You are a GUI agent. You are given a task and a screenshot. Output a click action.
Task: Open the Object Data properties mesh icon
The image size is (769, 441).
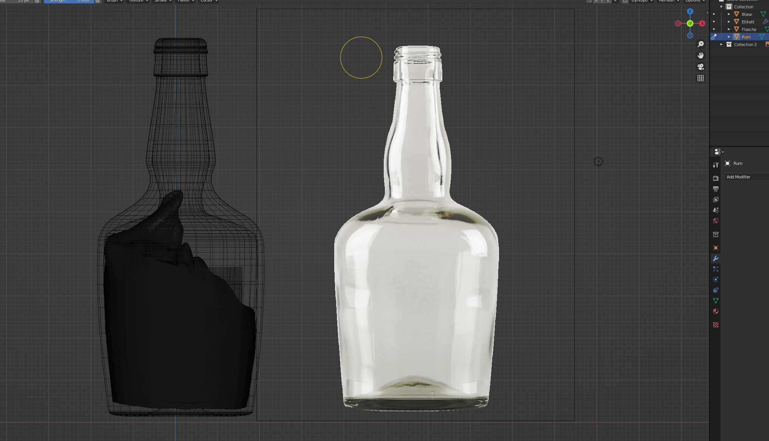[715, 301]
